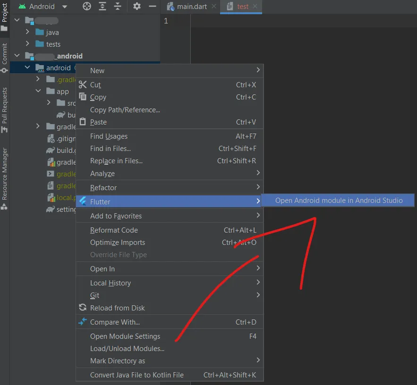Click the Reload from Disk refresh icon
The width and height of the screenshot is (417, 385).
point(83,308)
